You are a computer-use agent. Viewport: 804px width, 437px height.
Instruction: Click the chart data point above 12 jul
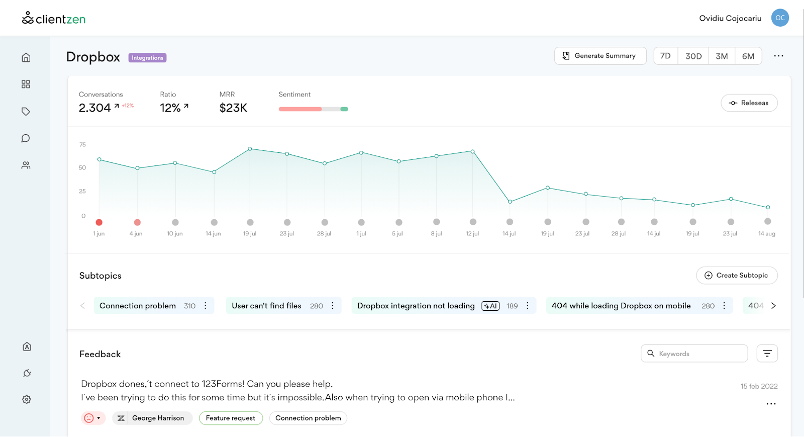pos(473,151)
